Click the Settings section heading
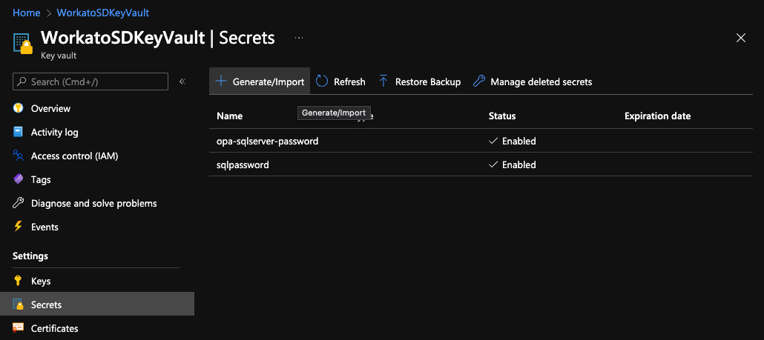 point(30,256)
